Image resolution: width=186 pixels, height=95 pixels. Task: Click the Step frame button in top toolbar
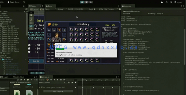(x=91, y=2)
